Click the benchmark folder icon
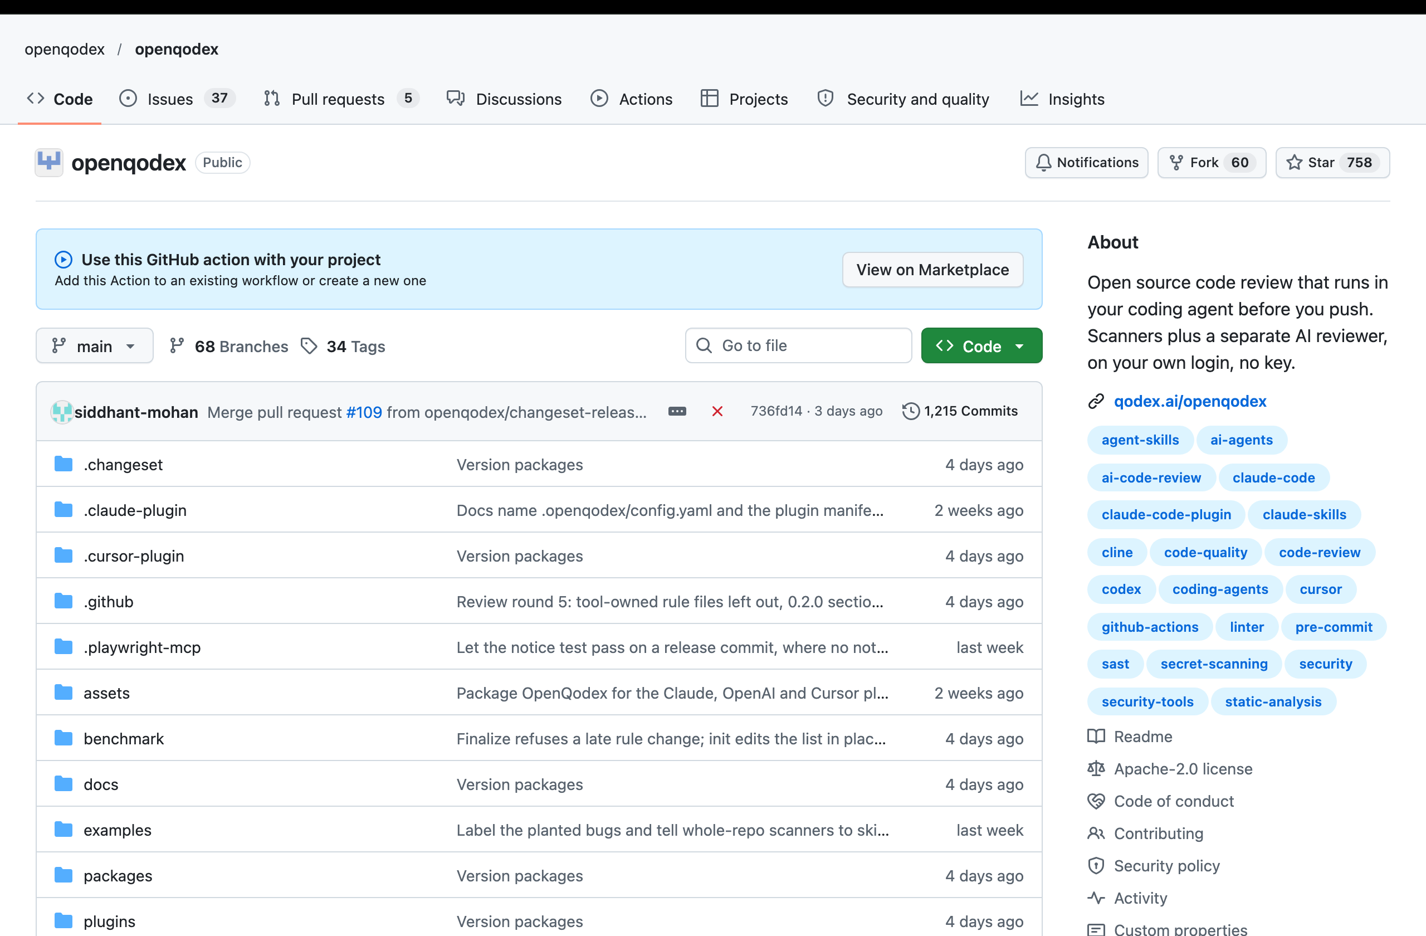 click(x=64, y=738)
